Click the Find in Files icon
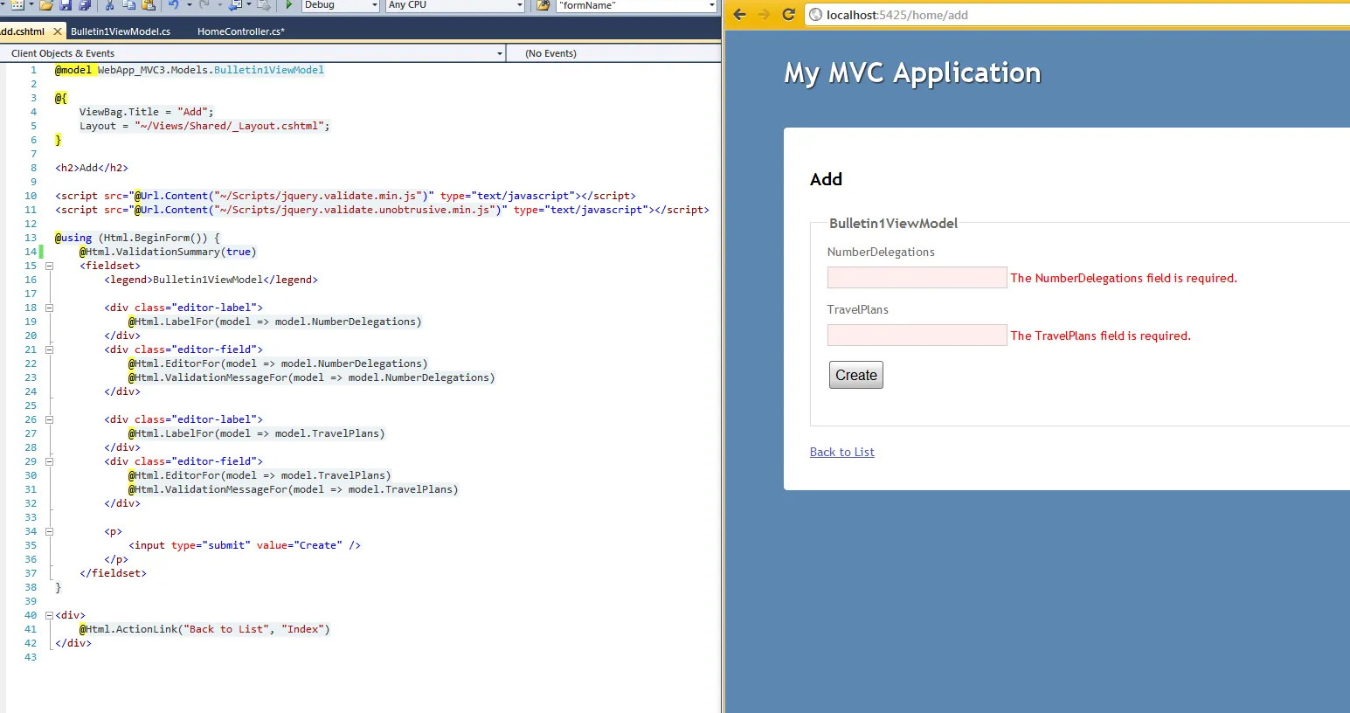Screen dimensions: 1350x713 point(543,5)
